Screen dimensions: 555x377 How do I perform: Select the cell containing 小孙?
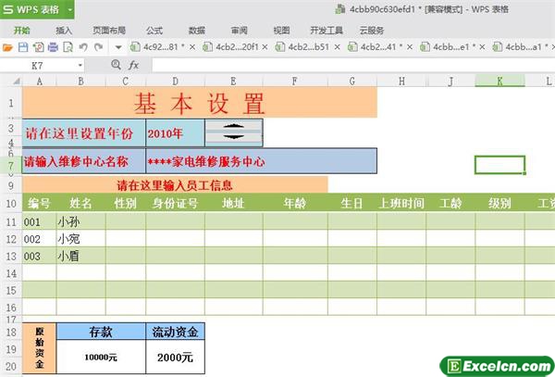pyautogui.click(x=80, y=222)
